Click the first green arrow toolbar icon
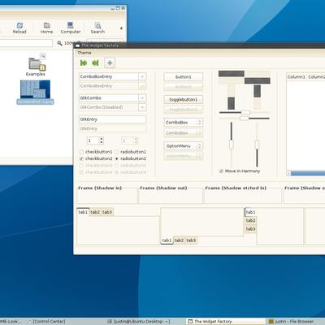This screenshot has width=325, height=325. pos(84,63)
